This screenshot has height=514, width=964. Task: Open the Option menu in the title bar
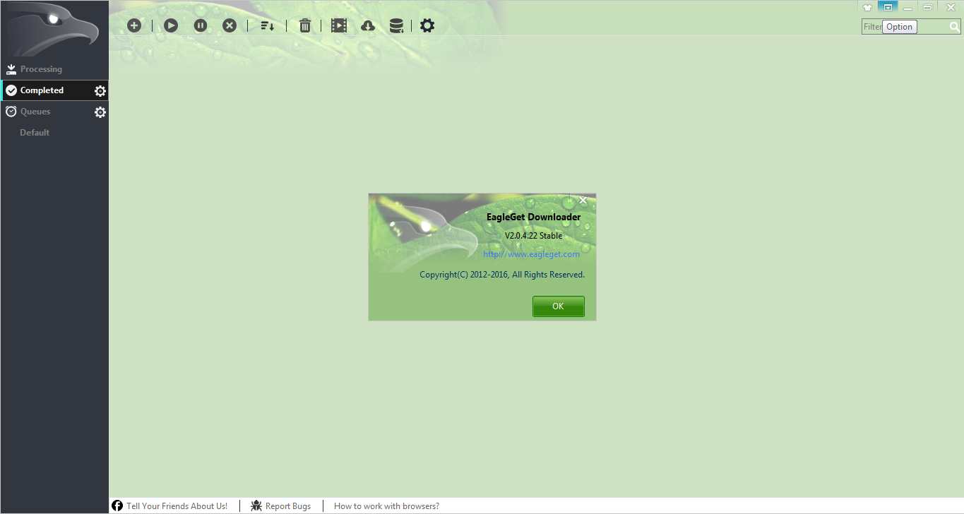(x=888, y=7)
